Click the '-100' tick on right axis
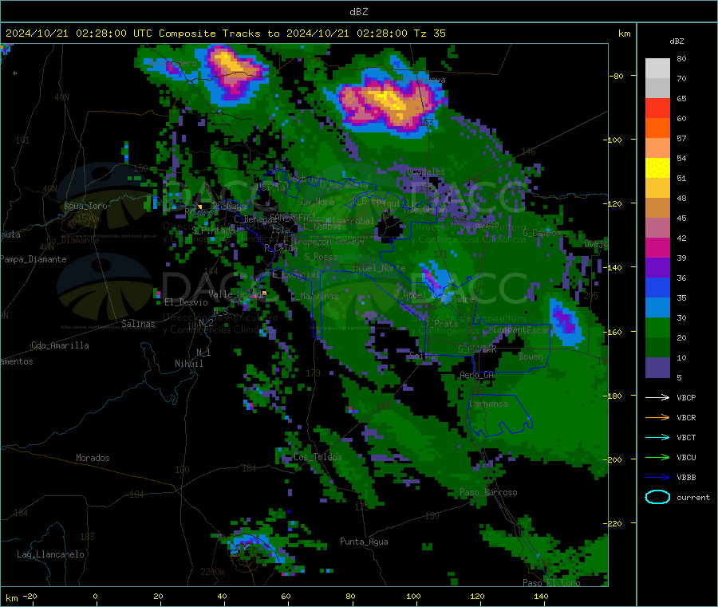Viewport: 718px width, 607px height. pyautogui.click(x=613, y=140)
